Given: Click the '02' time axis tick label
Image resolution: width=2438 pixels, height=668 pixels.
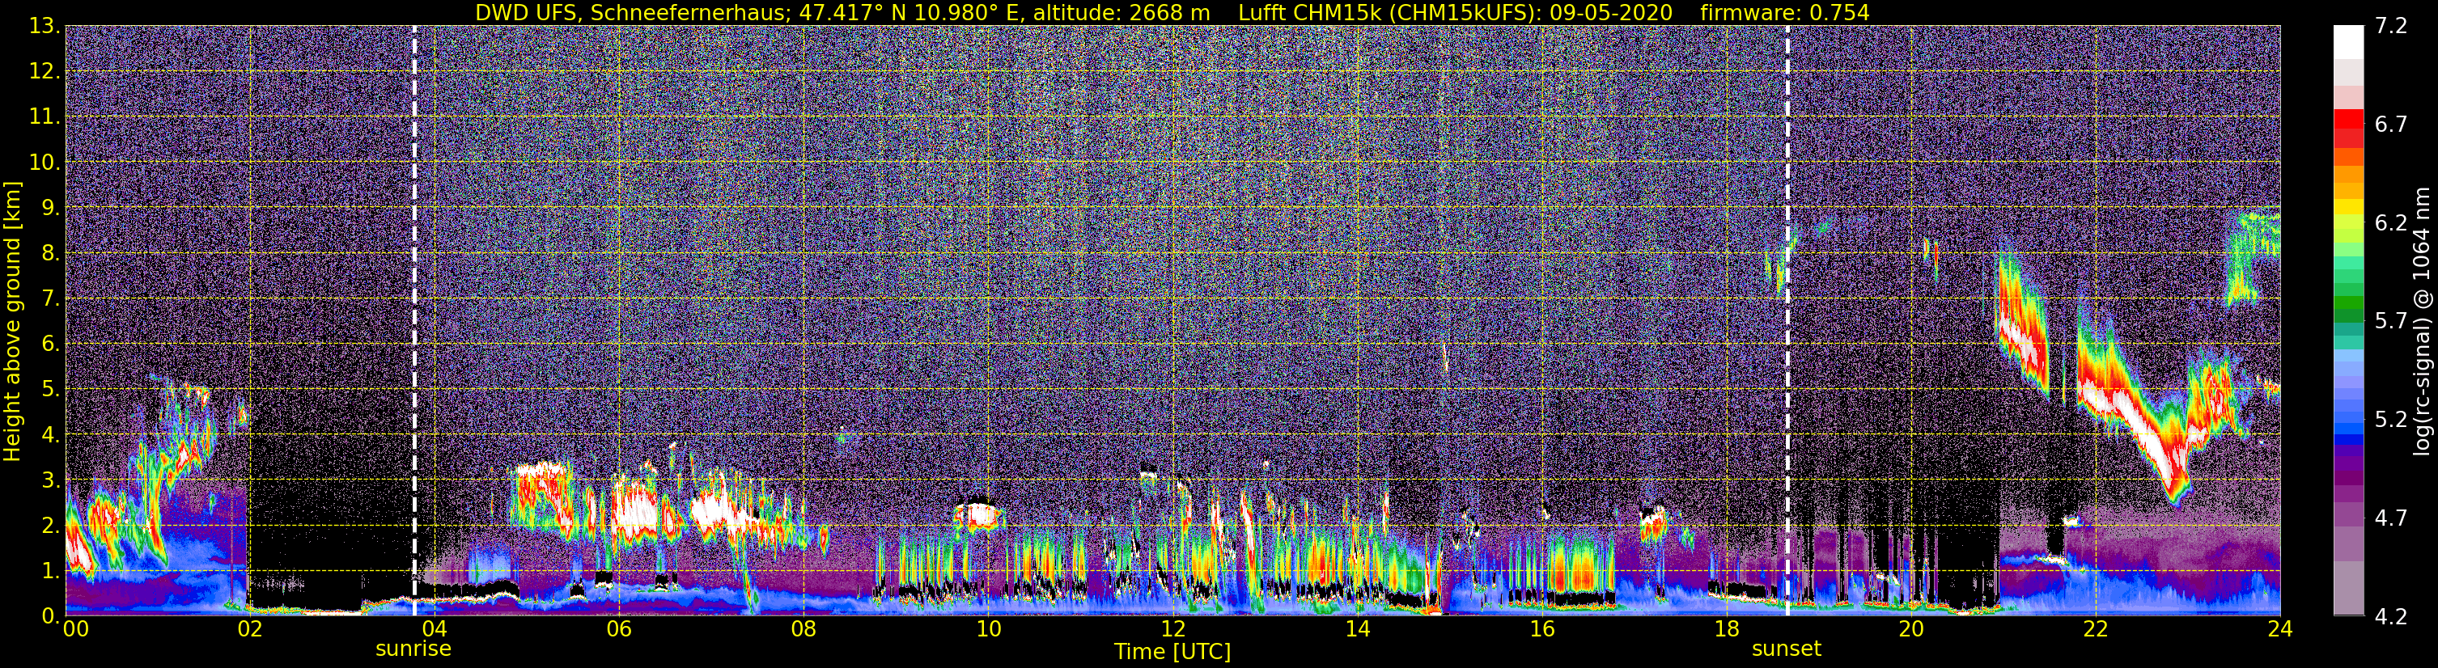Looking at the screenshot, I should [249, 629].
